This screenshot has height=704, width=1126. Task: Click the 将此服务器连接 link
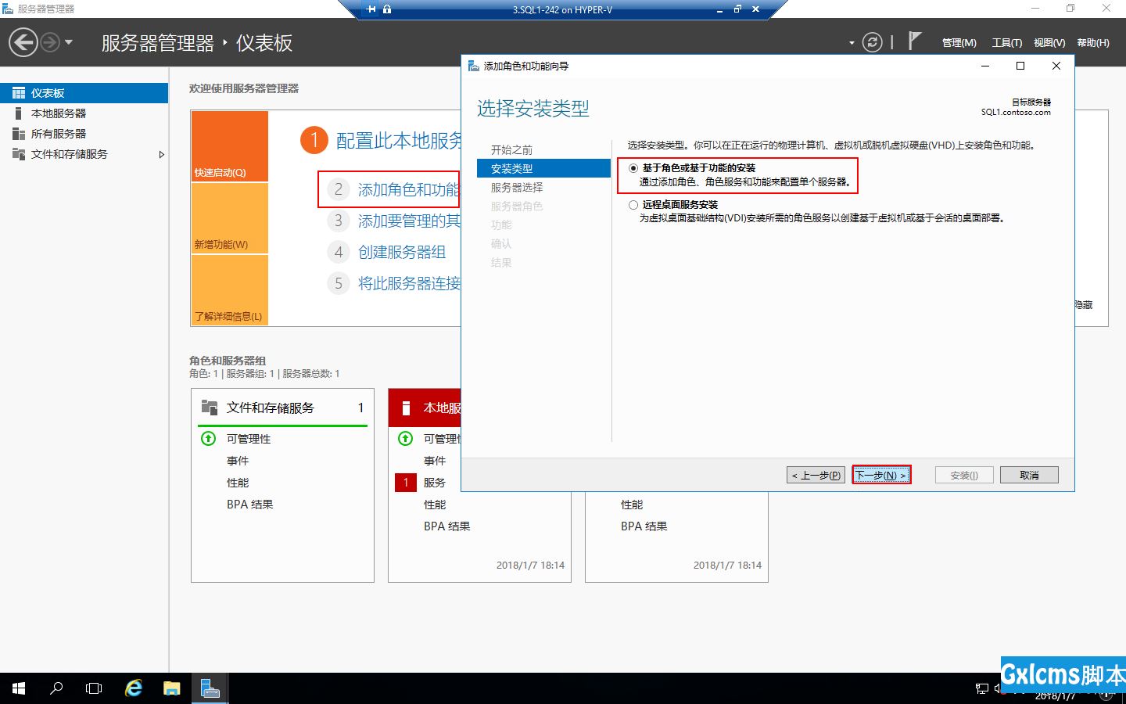pyautogui.click(x=409, y=283)
